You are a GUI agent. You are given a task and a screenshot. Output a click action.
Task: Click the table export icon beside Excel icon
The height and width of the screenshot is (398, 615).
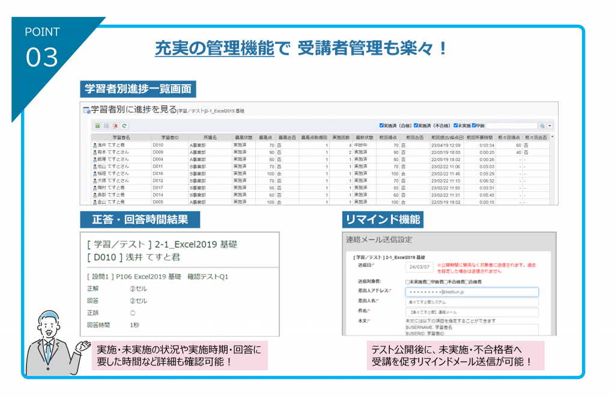106,126
